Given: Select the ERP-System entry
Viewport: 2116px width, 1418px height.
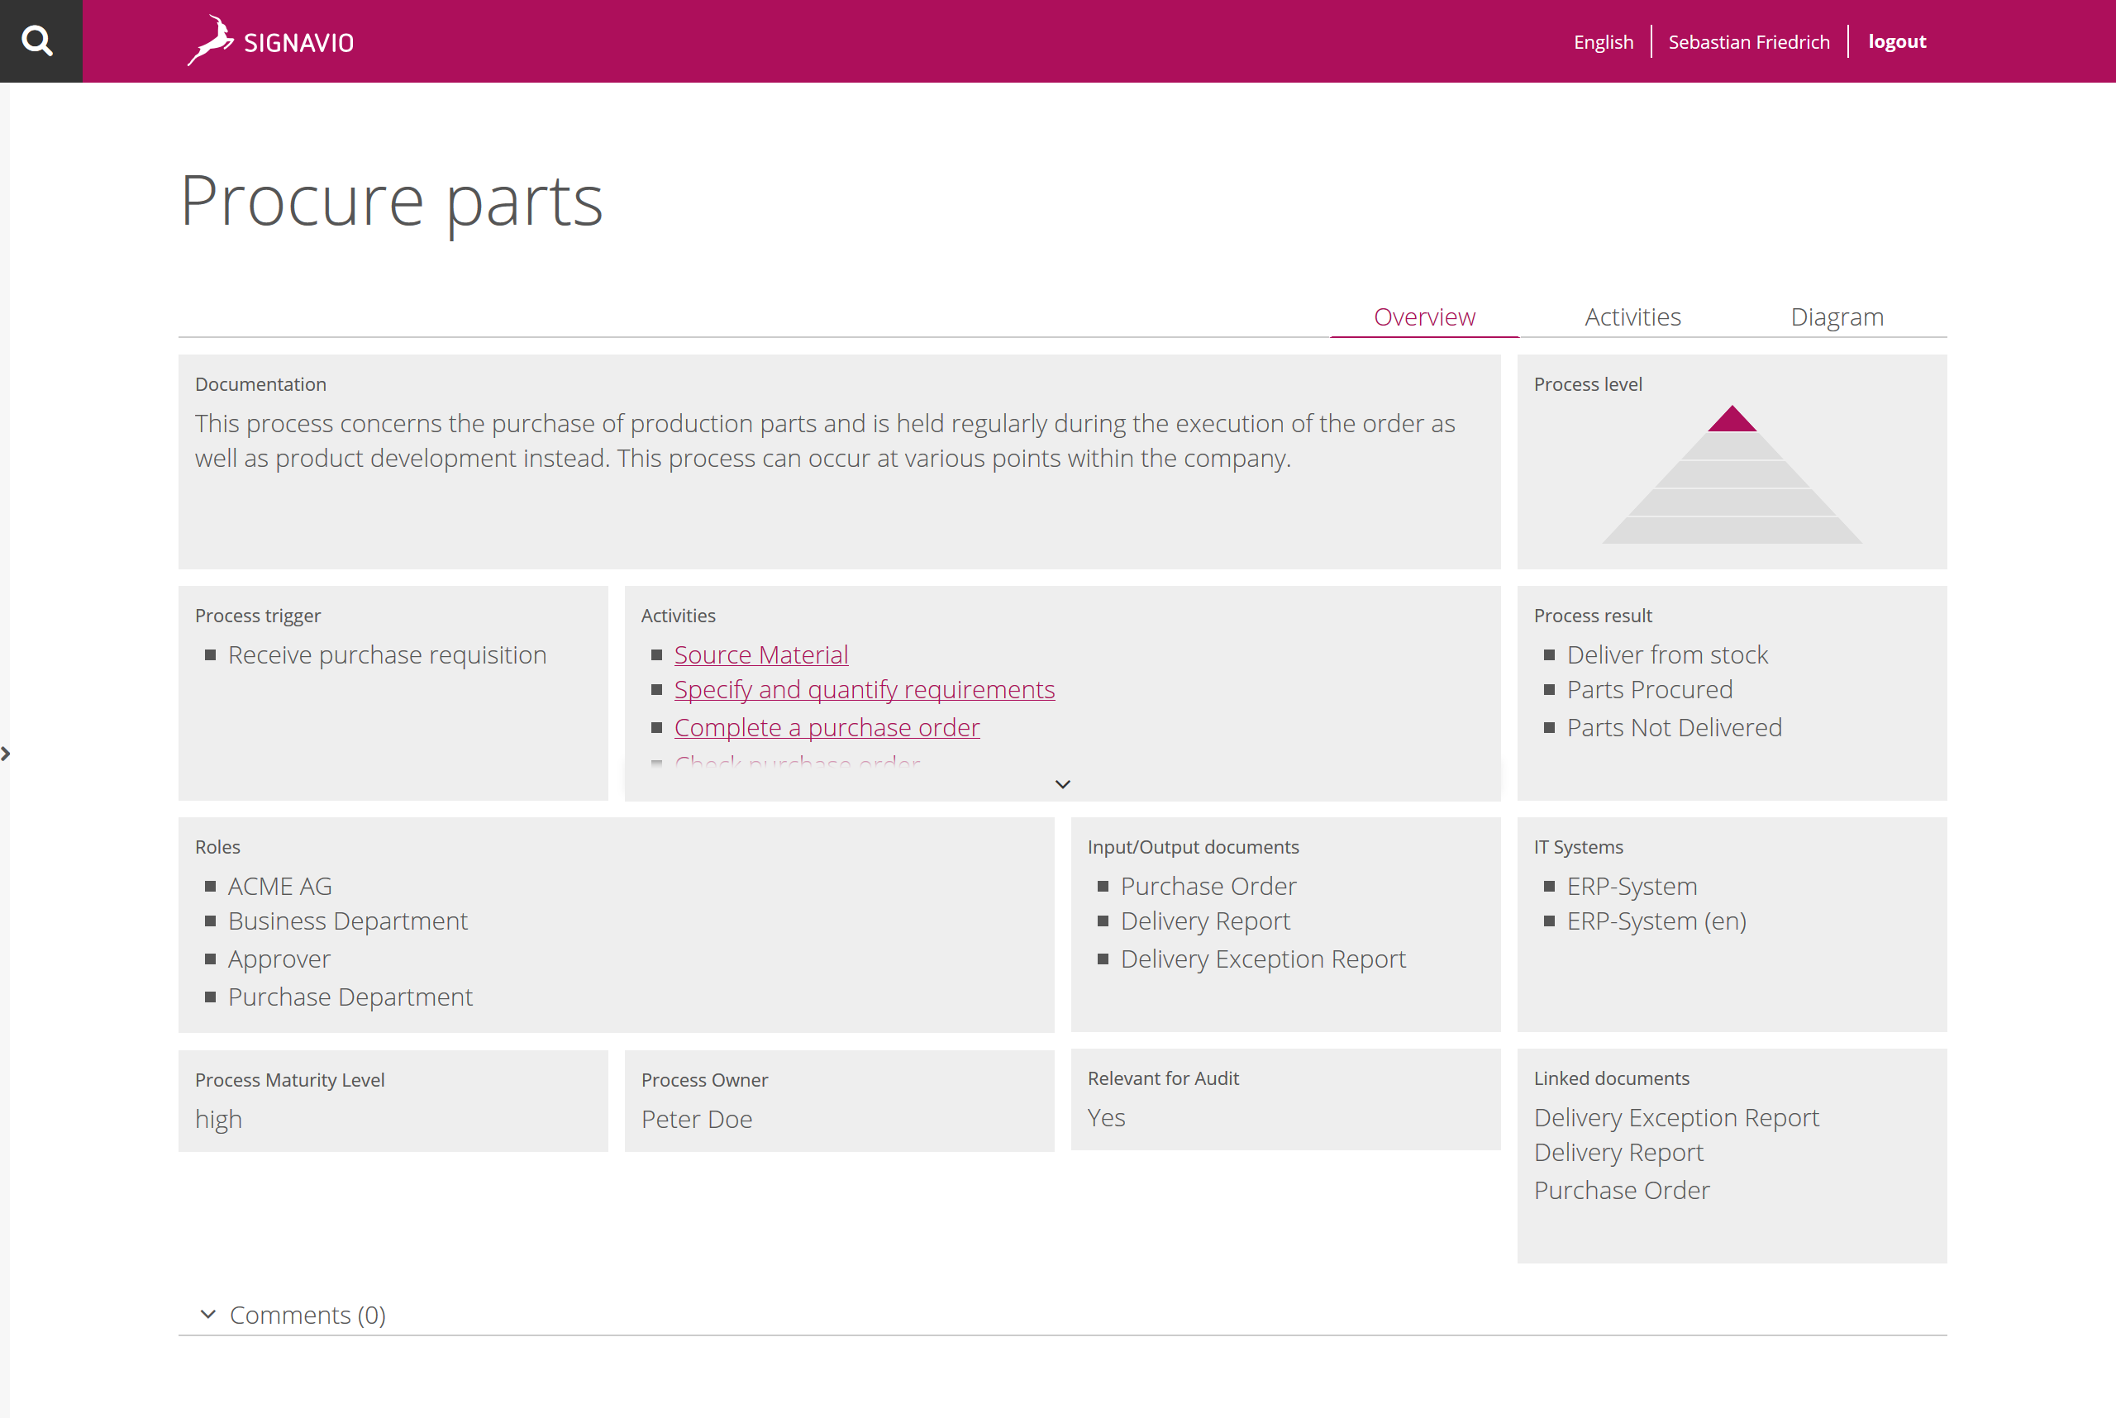Looking at the screenshot, I should 1631,886.
